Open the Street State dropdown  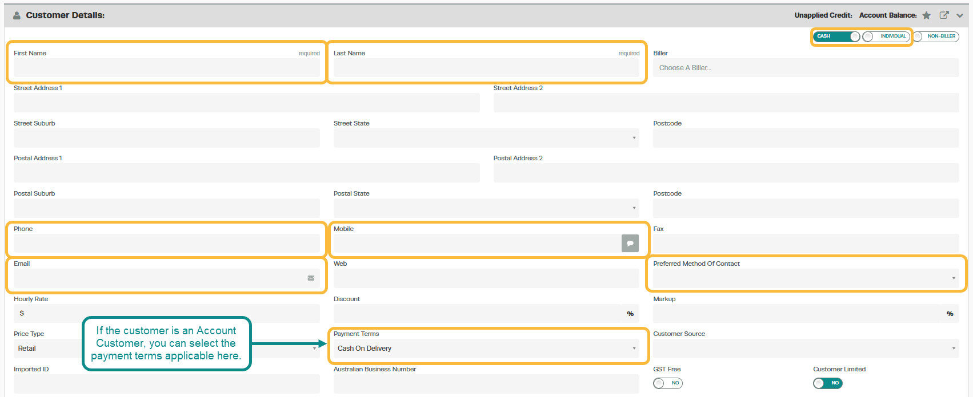tap(486, 138)
